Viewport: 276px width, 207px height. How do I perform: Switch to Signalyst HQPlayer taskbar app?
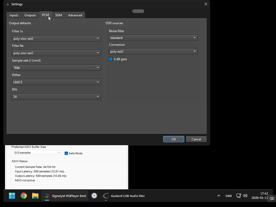coord(65,196)
